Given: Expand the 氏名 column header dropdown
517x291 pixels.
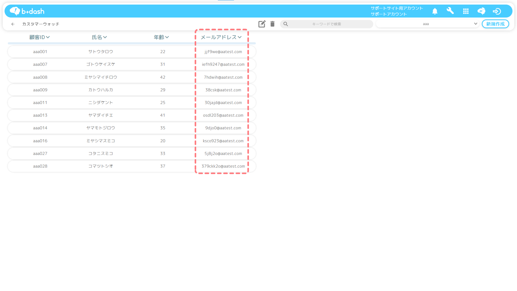Looking at the screenshot, I should tap(99, 37).
